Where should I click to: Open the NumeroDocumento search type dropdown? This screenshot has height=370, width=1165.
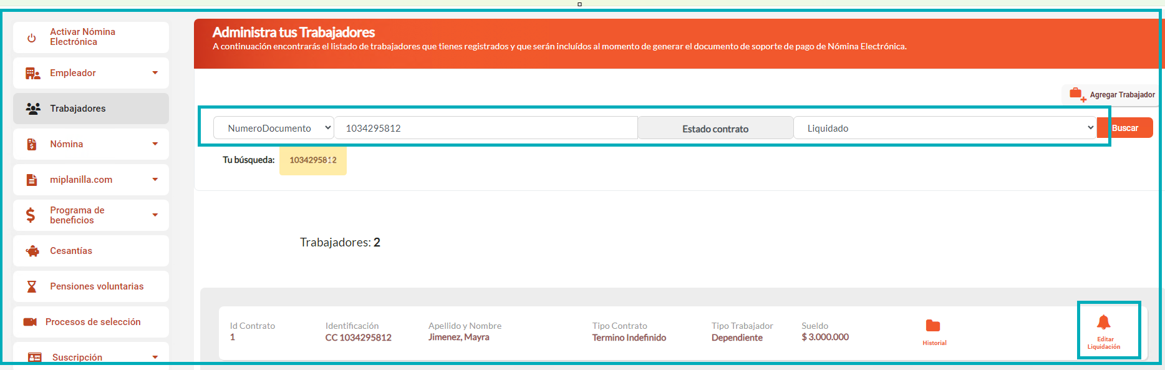273,128
